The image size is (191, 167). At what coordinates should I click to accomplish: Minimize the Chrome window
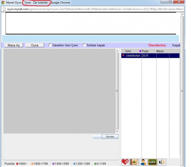164,2
